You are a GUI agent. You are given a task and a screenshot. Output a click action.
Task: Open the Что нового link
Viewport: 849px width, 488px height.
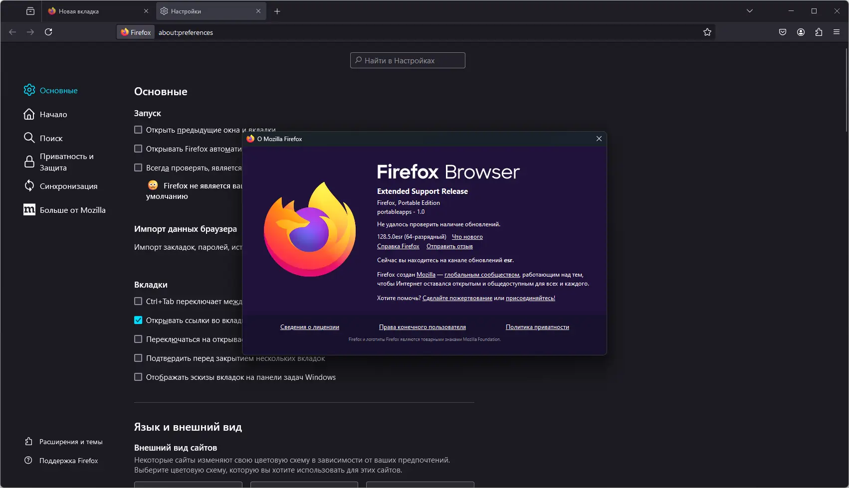(467, 237)
